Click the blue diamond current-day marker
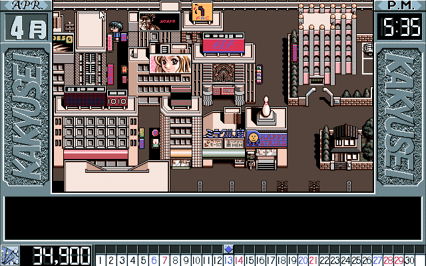The image size is (426, 266). tap(228, 249)
